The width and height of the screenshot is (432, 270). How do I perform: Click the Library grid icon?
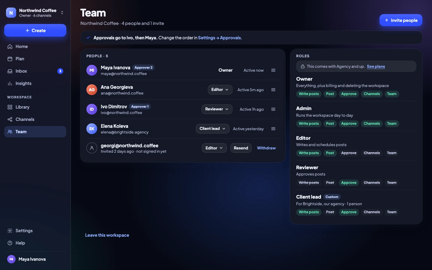10,107
